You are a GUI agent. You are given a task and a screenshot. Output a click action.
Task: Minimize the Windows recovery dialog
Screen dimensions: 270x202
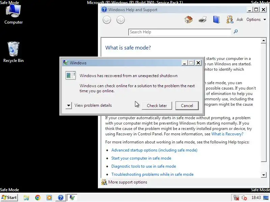pos(184,63)
